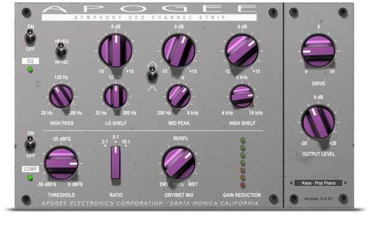Screen dimensions: 368x231
Task: Click the top gain reduction LED
Action: [x=243, y=140]
